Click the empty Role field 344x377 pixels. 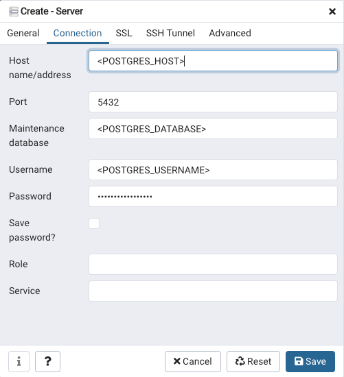[213, 264]
